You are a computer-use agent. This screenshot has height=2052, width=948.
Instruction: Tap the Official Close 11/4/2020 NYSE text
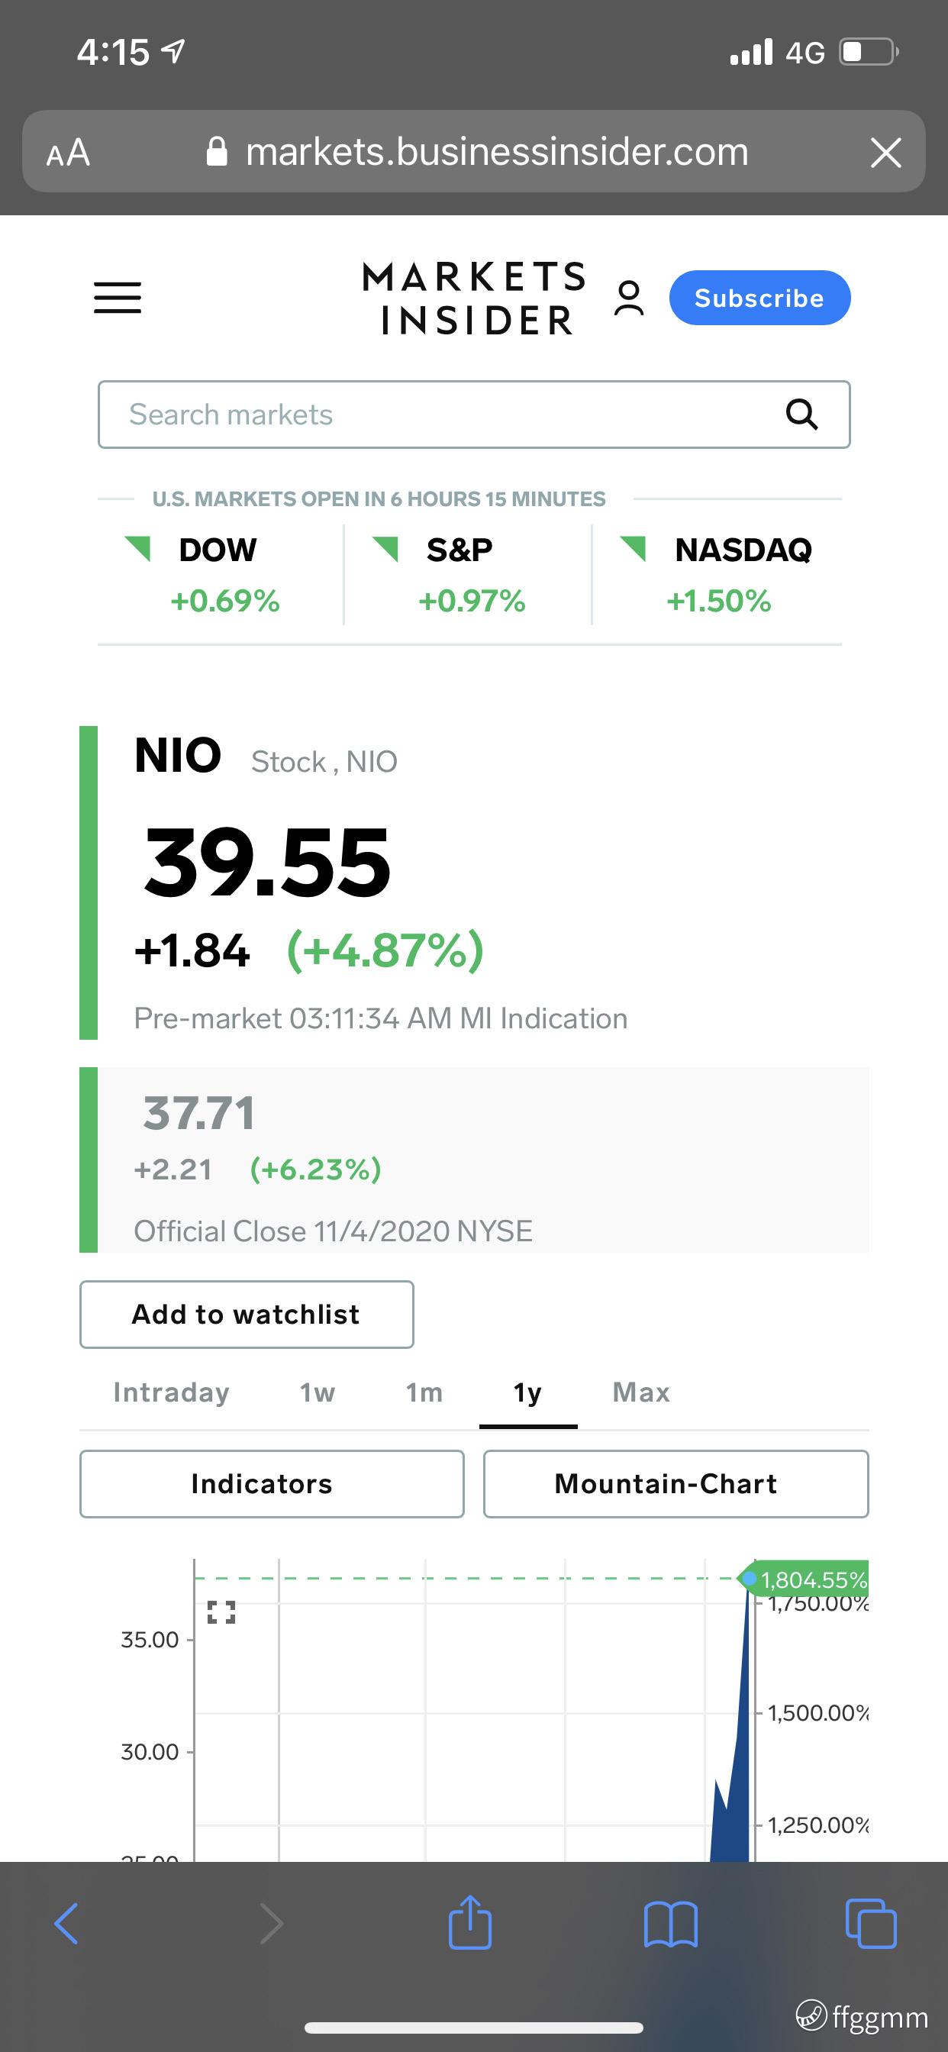pos(333,1231)
